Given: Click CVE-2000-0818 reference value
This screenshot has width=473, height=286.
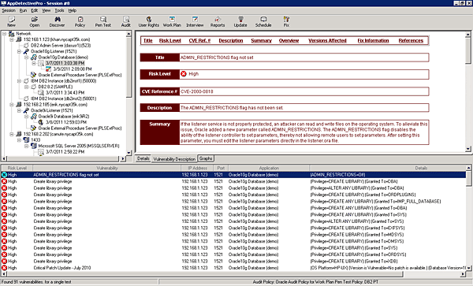Looking at the screenshot, I should pyautogui.click(x=196, y=91).
